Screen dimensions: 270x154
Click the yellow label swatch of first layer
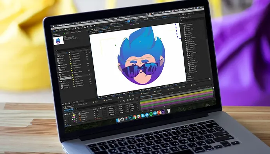(74, 115)
